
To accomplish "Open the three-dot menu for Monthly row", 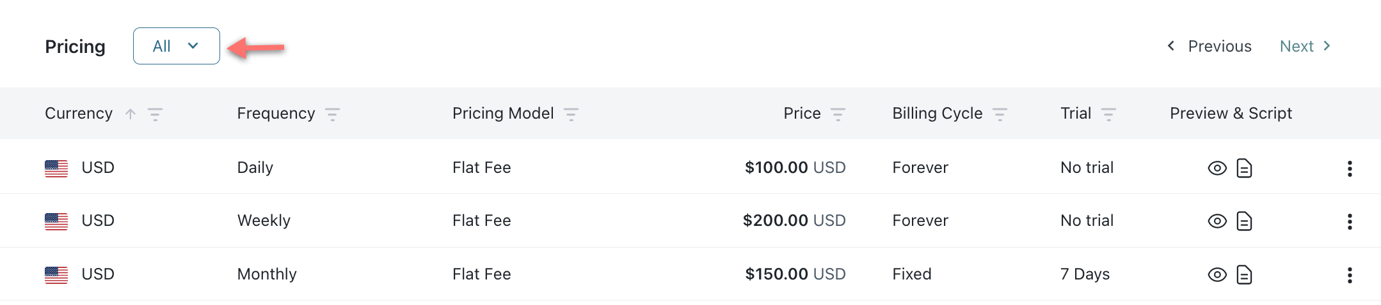I will pos(1350,275).
